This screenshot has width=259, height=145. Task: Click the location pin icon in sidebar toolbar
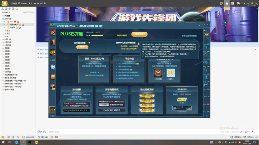(x=10, y=9)
